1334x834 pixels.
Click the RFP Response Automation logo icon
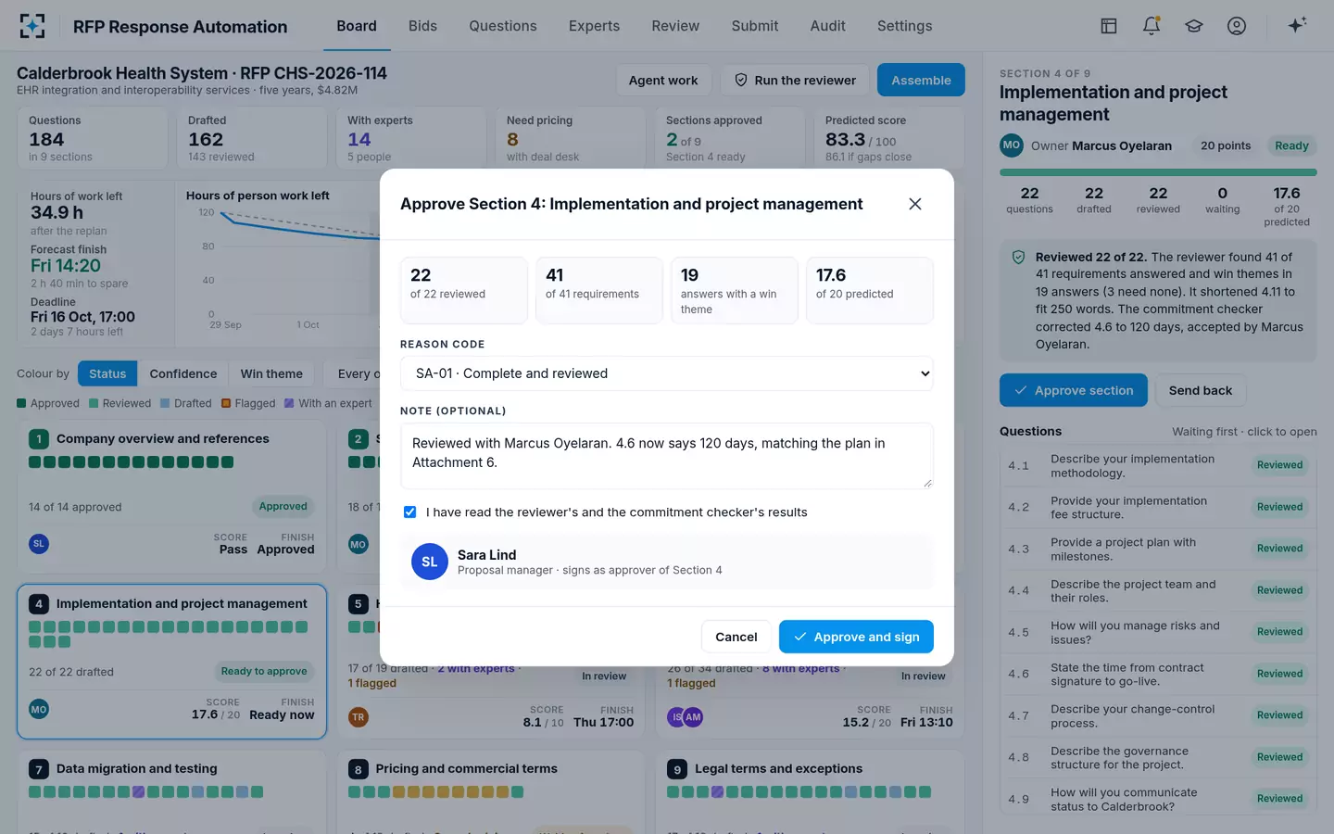[32, 26]
